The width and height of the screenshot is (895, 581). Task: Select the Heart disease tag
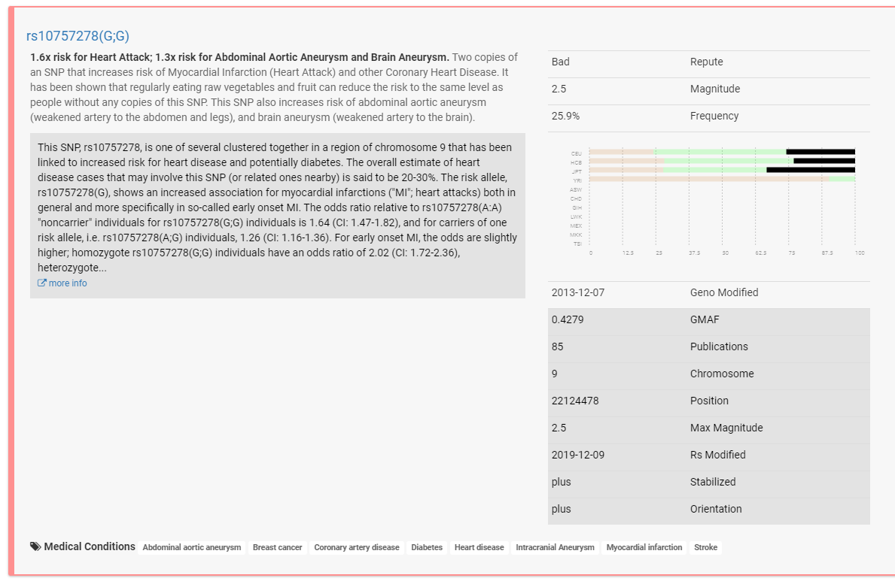click(x=479, y=547)
